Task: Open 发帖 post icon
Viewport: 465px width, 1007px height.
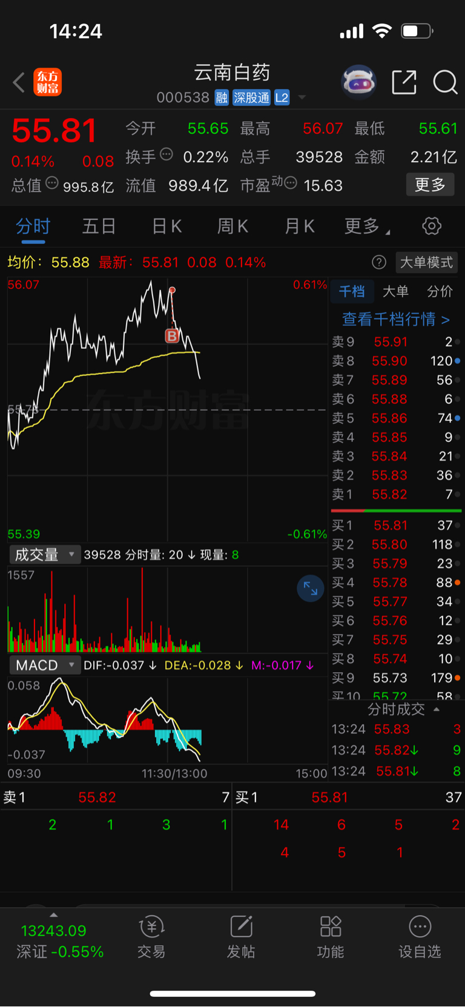Action: point(241,937)
